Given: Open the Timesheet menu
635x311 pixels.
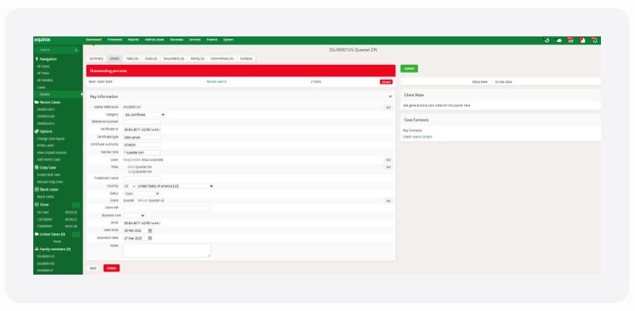Looking at the screenshot, I should point(115,40).
